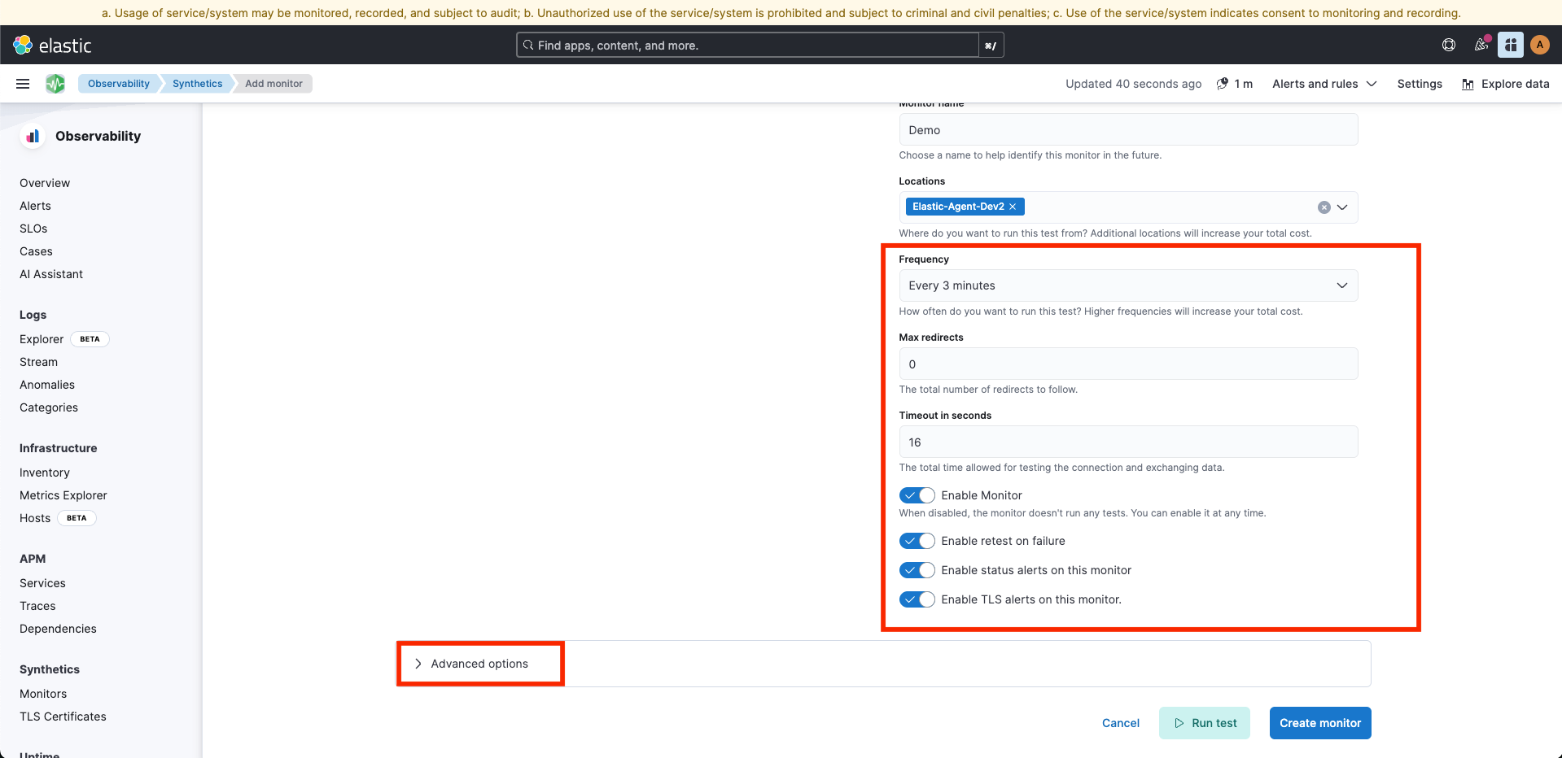Viewport: 1562px width, 758px height.
Task: Go to Observability breadcrumb
Action: tap(119, 84)
